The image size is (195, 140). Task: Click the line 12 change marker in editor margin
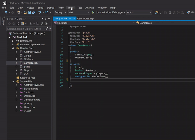(x=67, y=61)
